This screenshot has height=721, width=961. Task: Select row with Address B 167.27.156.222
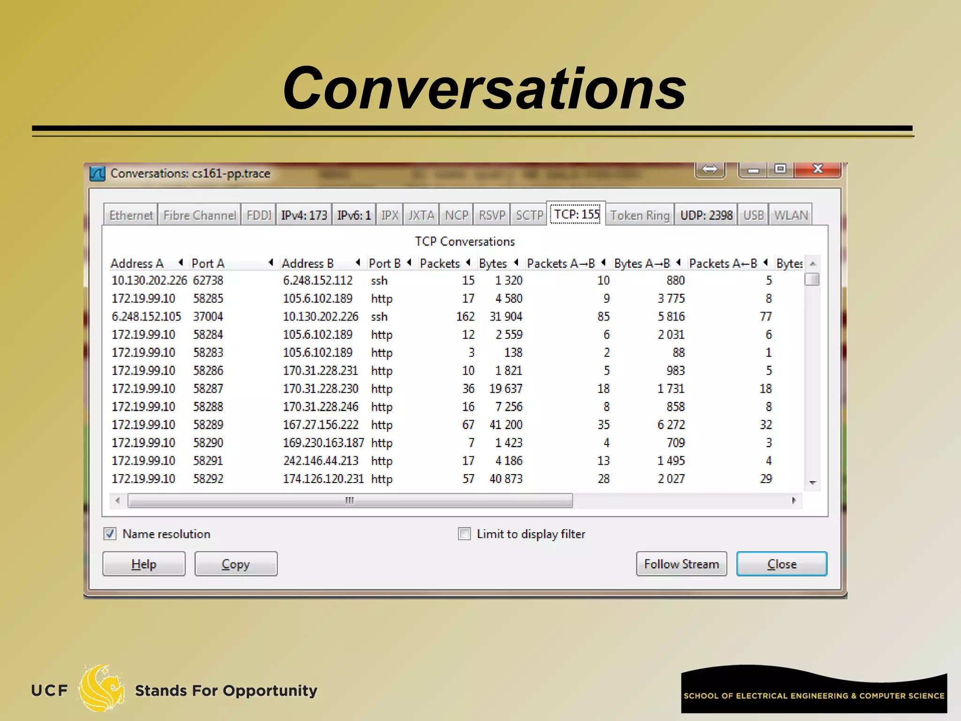[x=456, y=425]
